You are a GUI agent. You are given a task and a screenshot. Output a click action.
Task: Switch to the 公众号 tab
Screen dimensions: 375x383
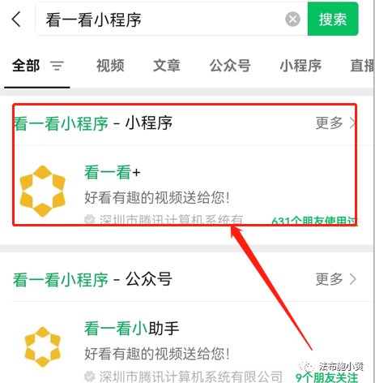point(230,66)
